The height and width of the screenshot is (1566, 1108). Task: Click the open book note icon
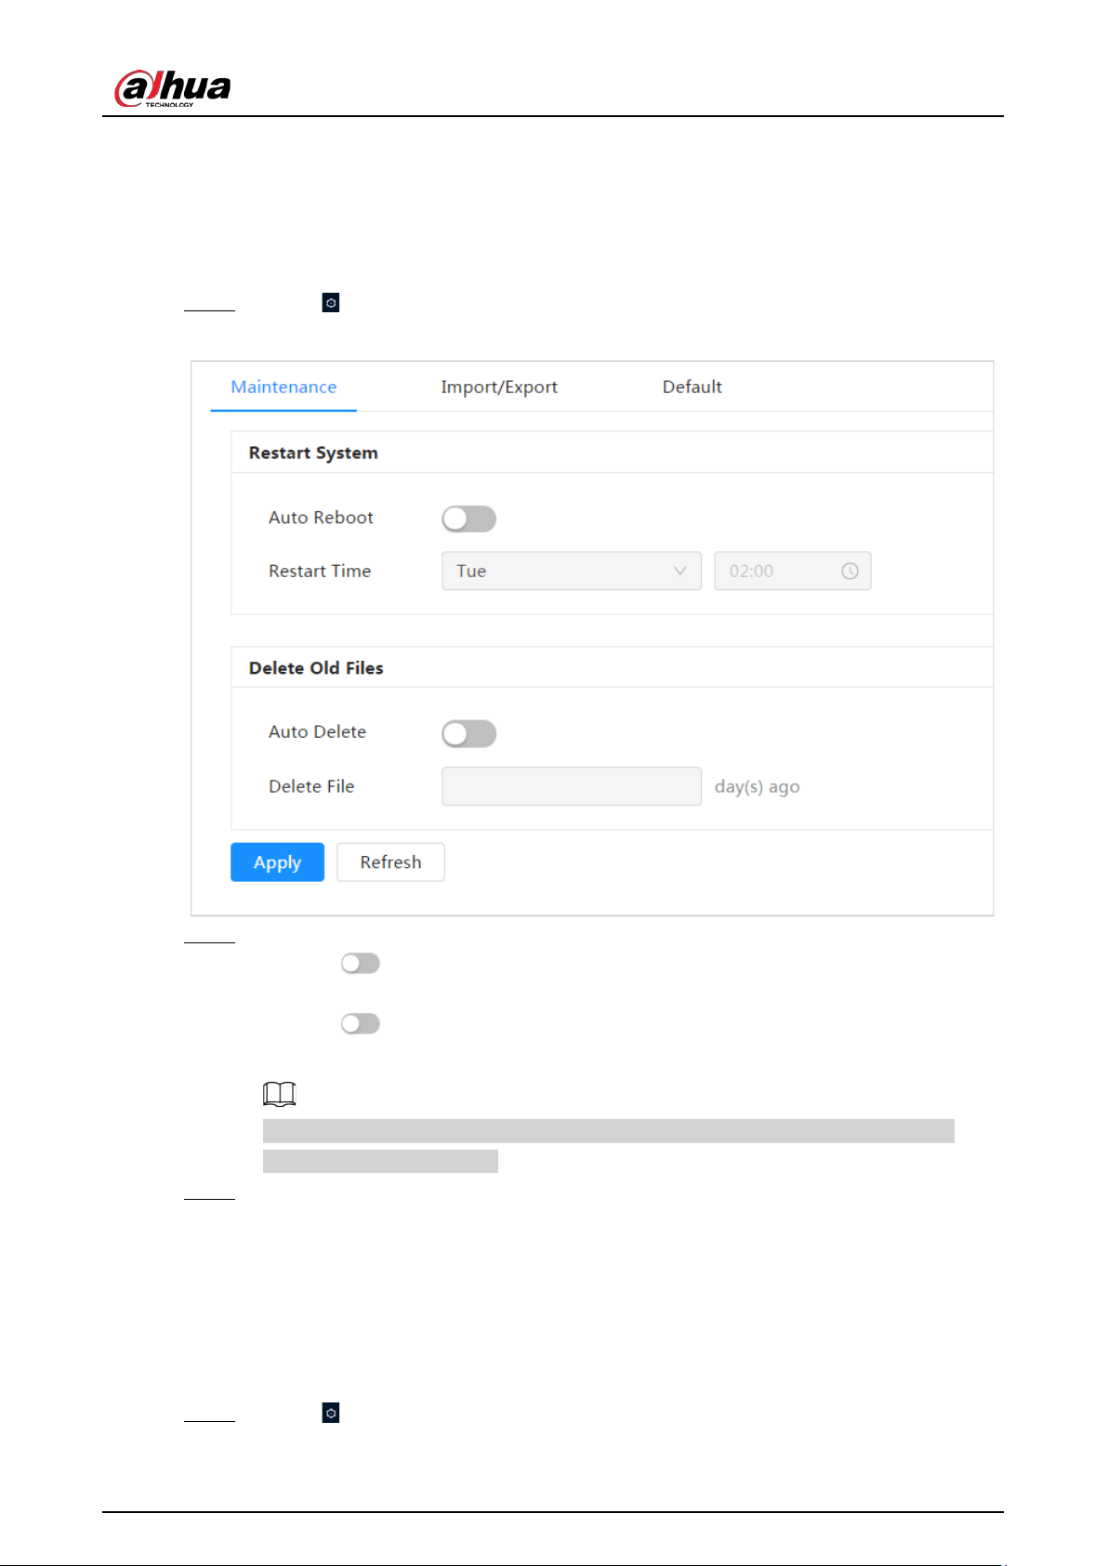pyautogui.click(x=279, y=1094)
